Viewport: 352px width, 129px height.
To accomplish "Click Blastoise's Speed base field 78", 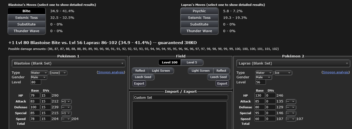I will 35,119.
